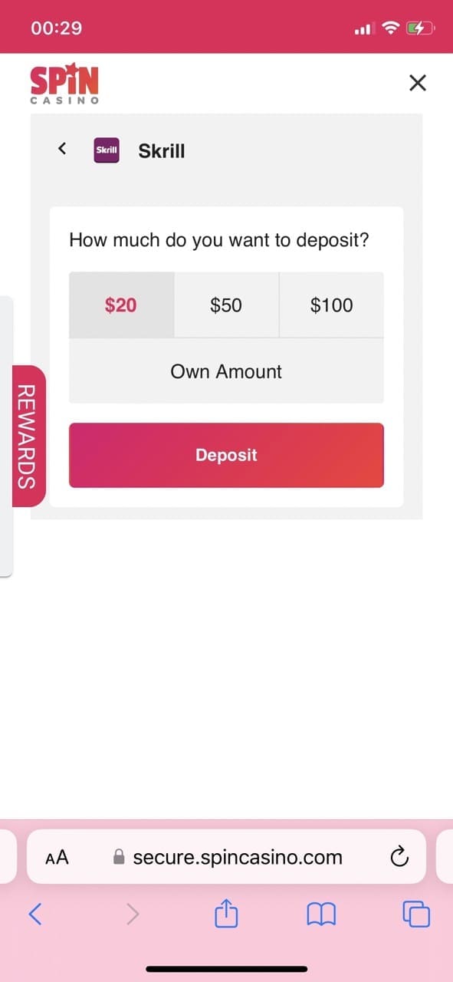The height and width of the screenshot is (982, 453).
Task: Tap the padlock icon in address bar
Action: 119,857
